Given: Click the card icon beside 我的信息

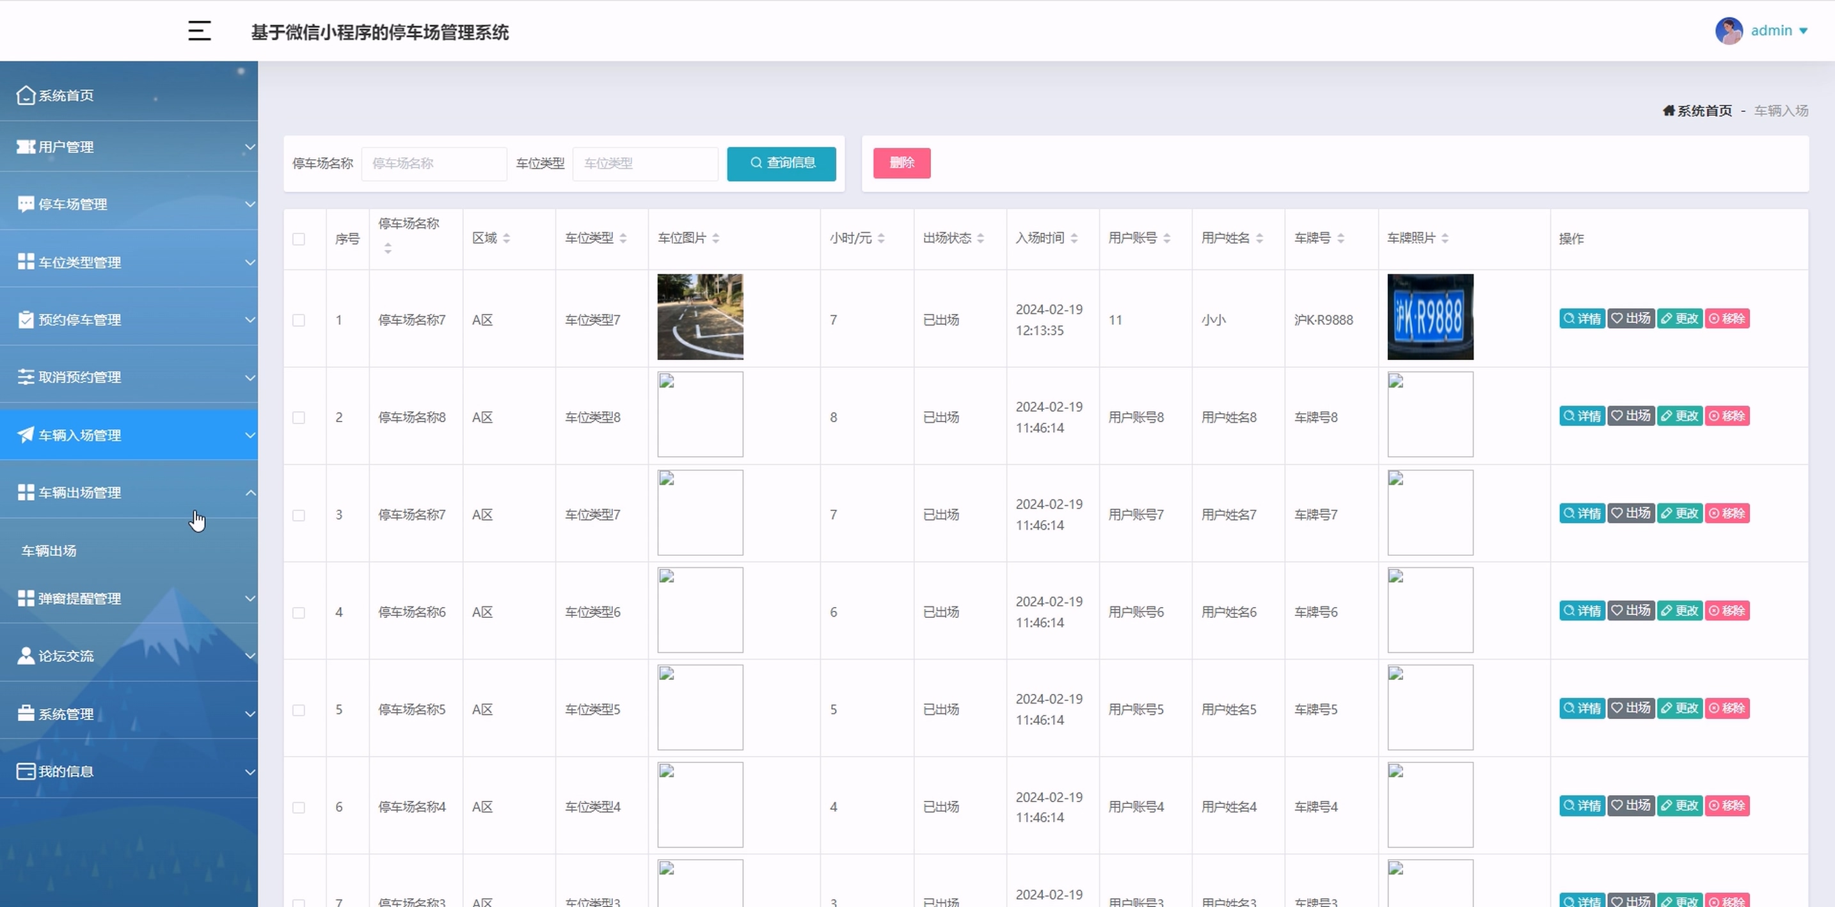Looking at the screenshot, I should pyautogui.click(x=26, y=771).
